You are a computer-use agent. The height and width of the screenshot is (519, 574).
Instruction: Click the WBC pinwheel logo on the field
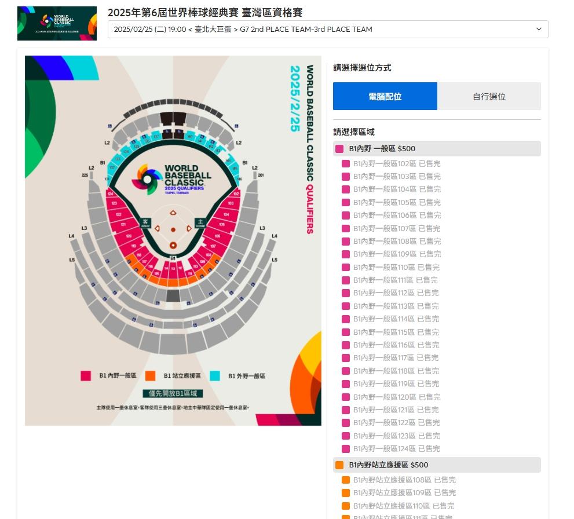tap(147, 178)
